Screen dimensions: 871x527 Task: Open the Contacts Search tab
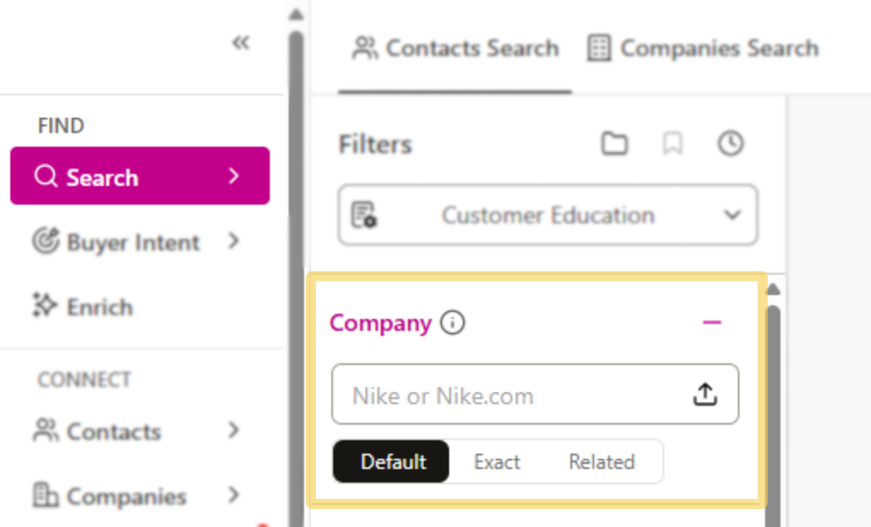(455, 49)
